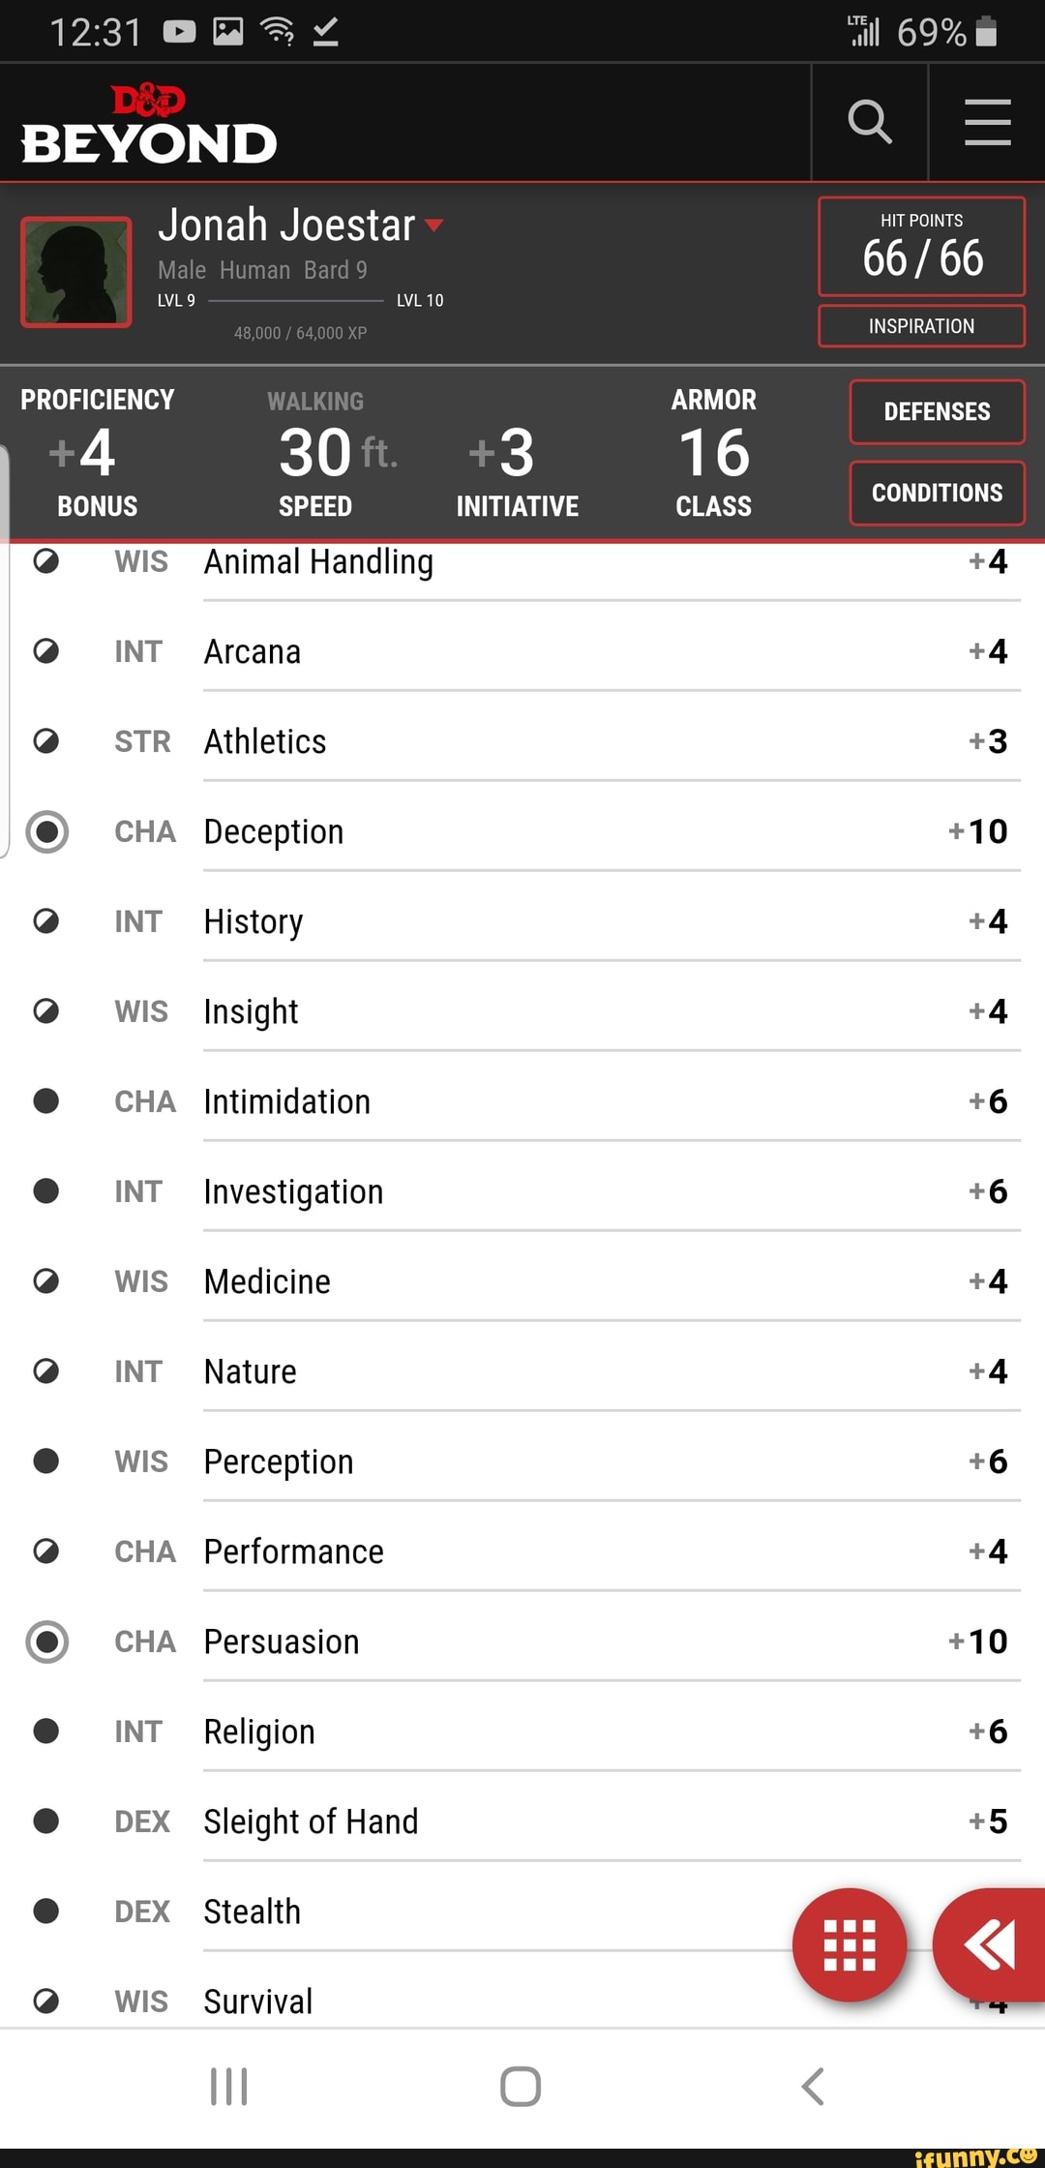The width and height of the screenshot is (1045, 2168).
Task: Select the Perception skill row
Action: [521, 1461]
